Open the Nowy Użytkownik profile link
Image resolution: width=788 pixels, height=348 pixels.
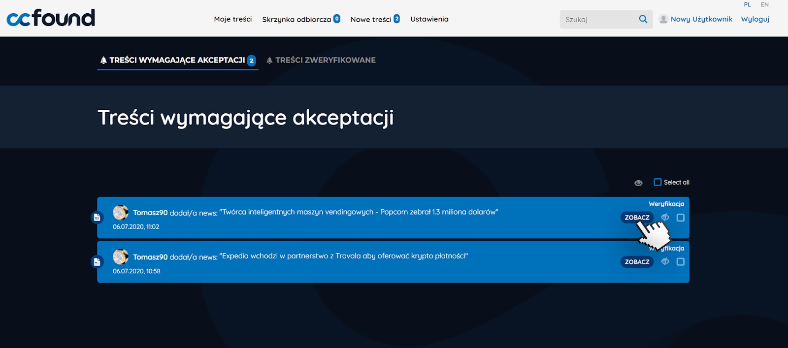click(701, 19)
